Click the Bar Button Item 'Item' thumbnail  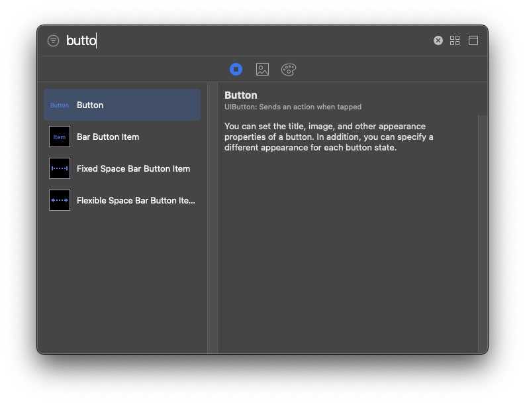click(x=60, y=137)
